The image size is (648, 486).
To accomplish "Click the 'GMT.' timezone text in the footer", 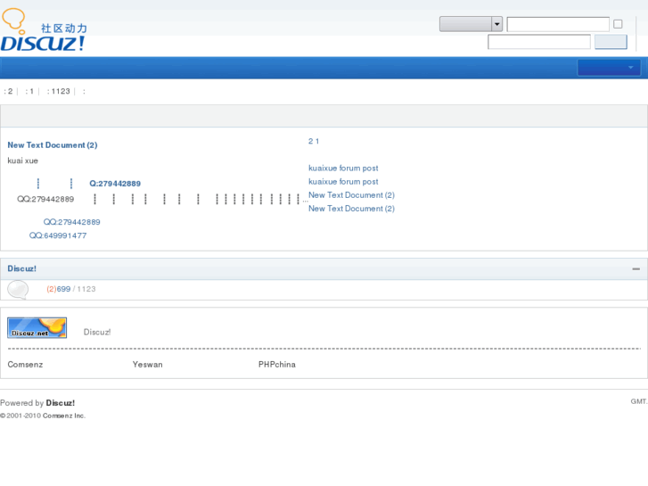I will pos(639,401).
